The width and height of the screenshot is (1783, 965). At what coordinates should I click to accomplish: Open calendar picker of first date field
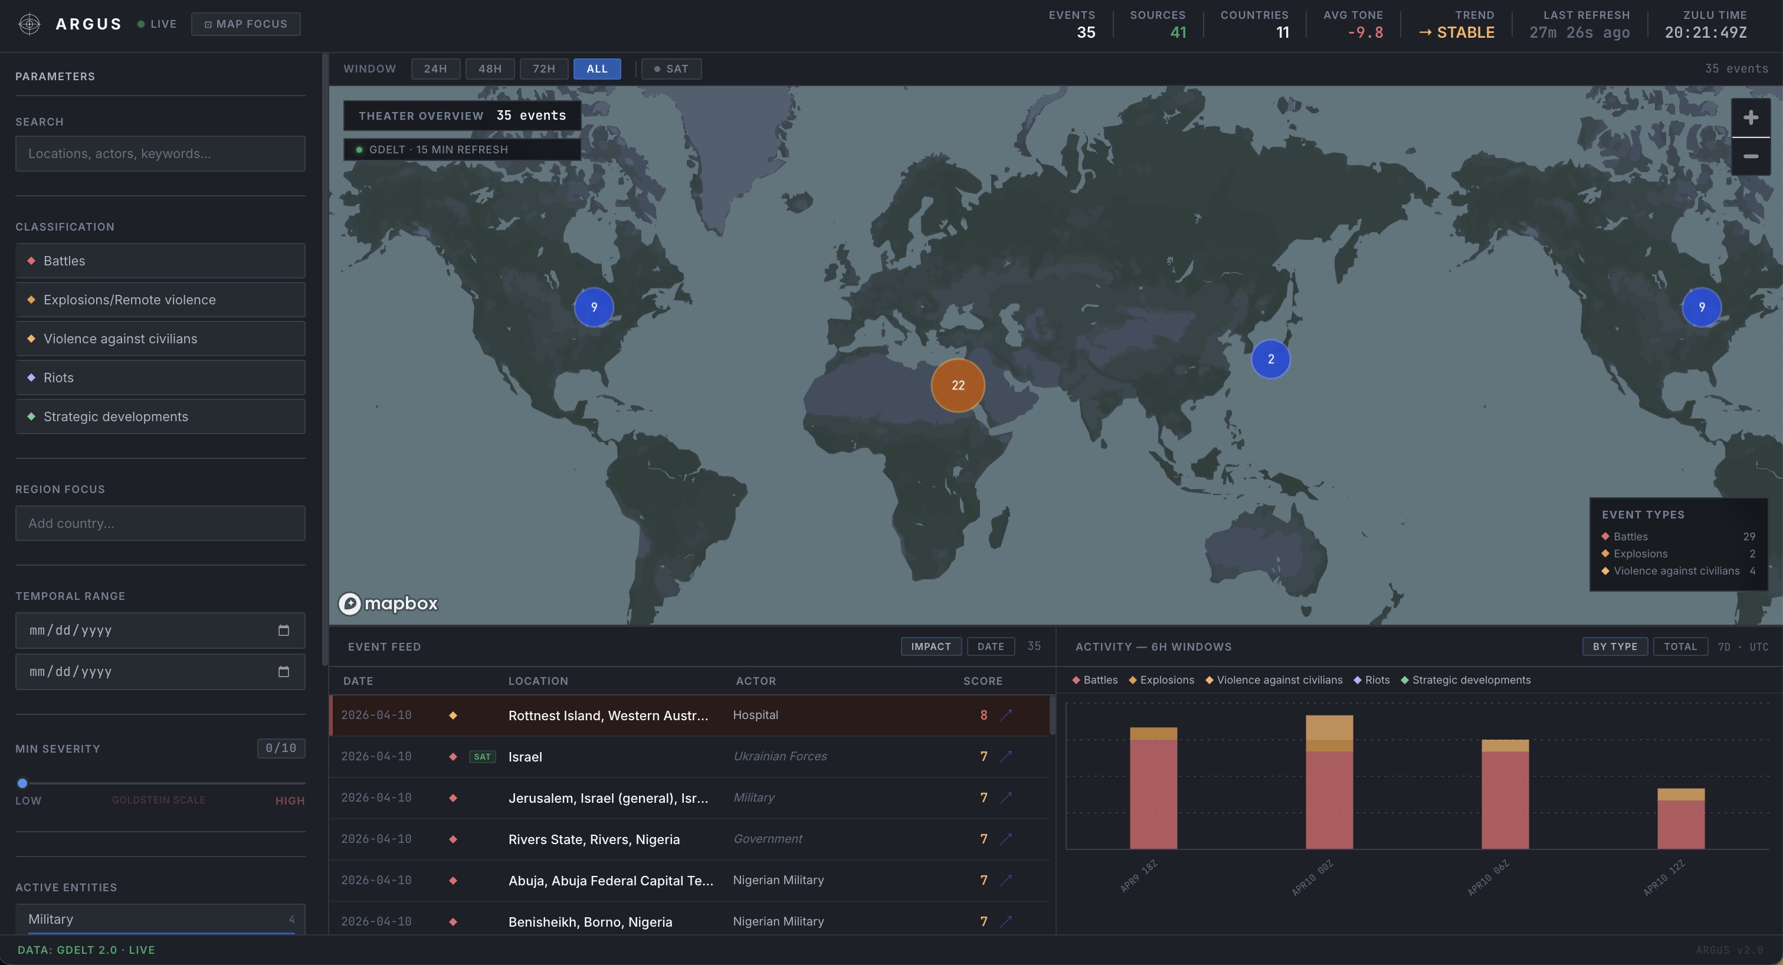(x=283, y=630)
